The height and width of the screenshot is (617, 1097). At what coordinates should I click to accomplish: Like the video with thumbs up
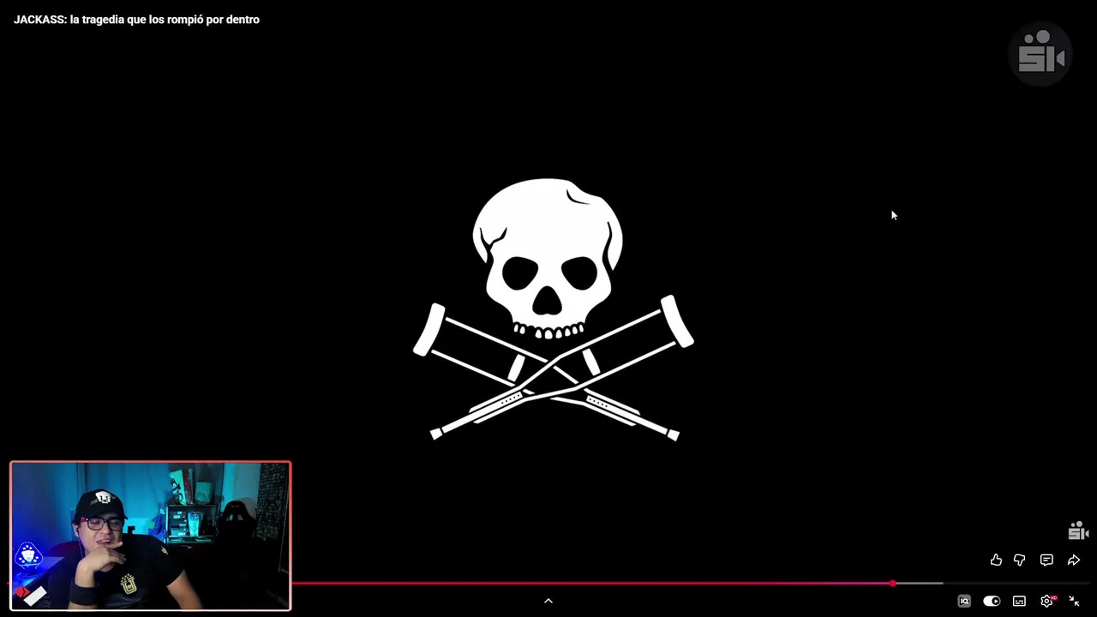pyautogui.click(x=996, y=560)
